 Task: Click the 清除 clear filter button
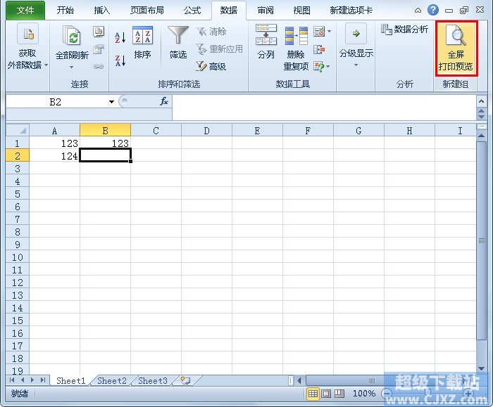211,32
